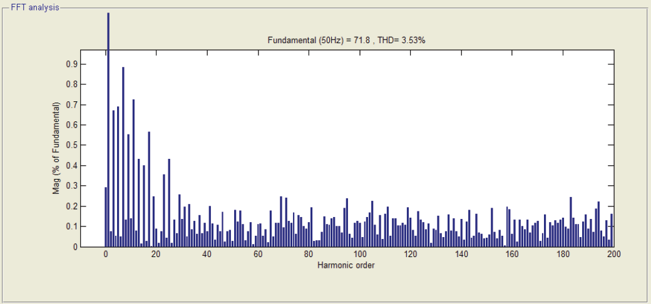Viewport: 651px width, 304px height.
Task: Click the 0.9 y-axis tick label
Action: click(x=71, y=64)
